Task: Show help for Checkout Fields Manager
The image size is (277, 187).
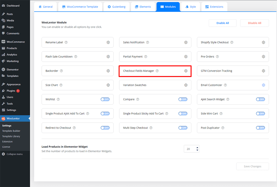Action: coord(157,71)
